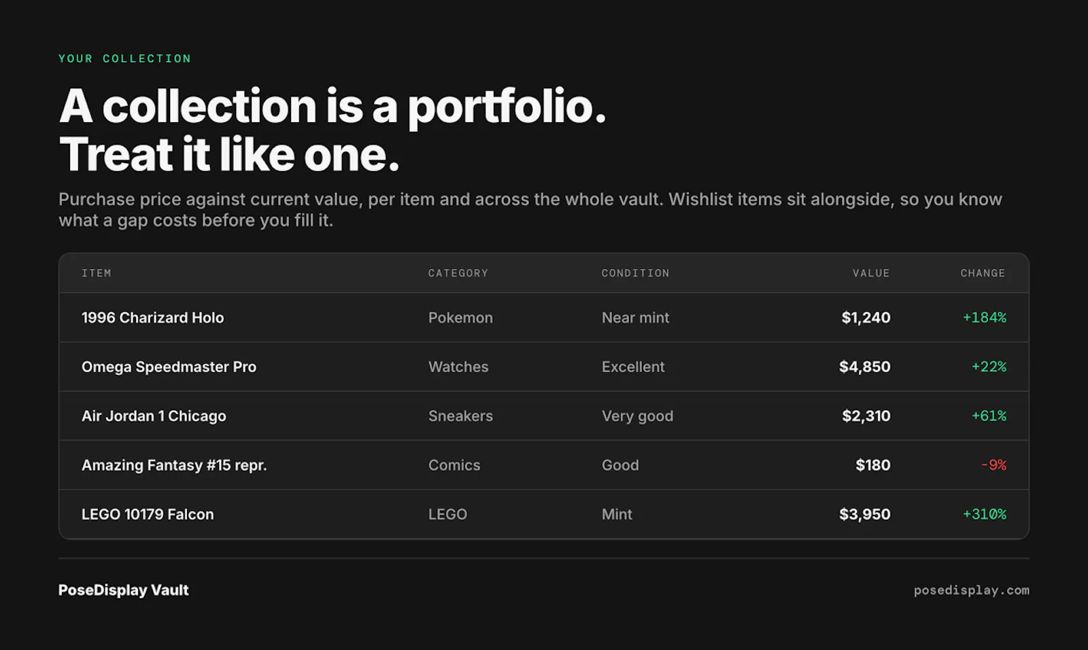Click the Very good condition cell
Viewport: 1088px width, 650px height.
pos(637,416)
